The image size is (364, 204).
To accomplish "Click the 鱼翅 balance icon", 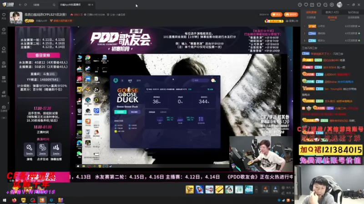I will (x=283, y=193).
